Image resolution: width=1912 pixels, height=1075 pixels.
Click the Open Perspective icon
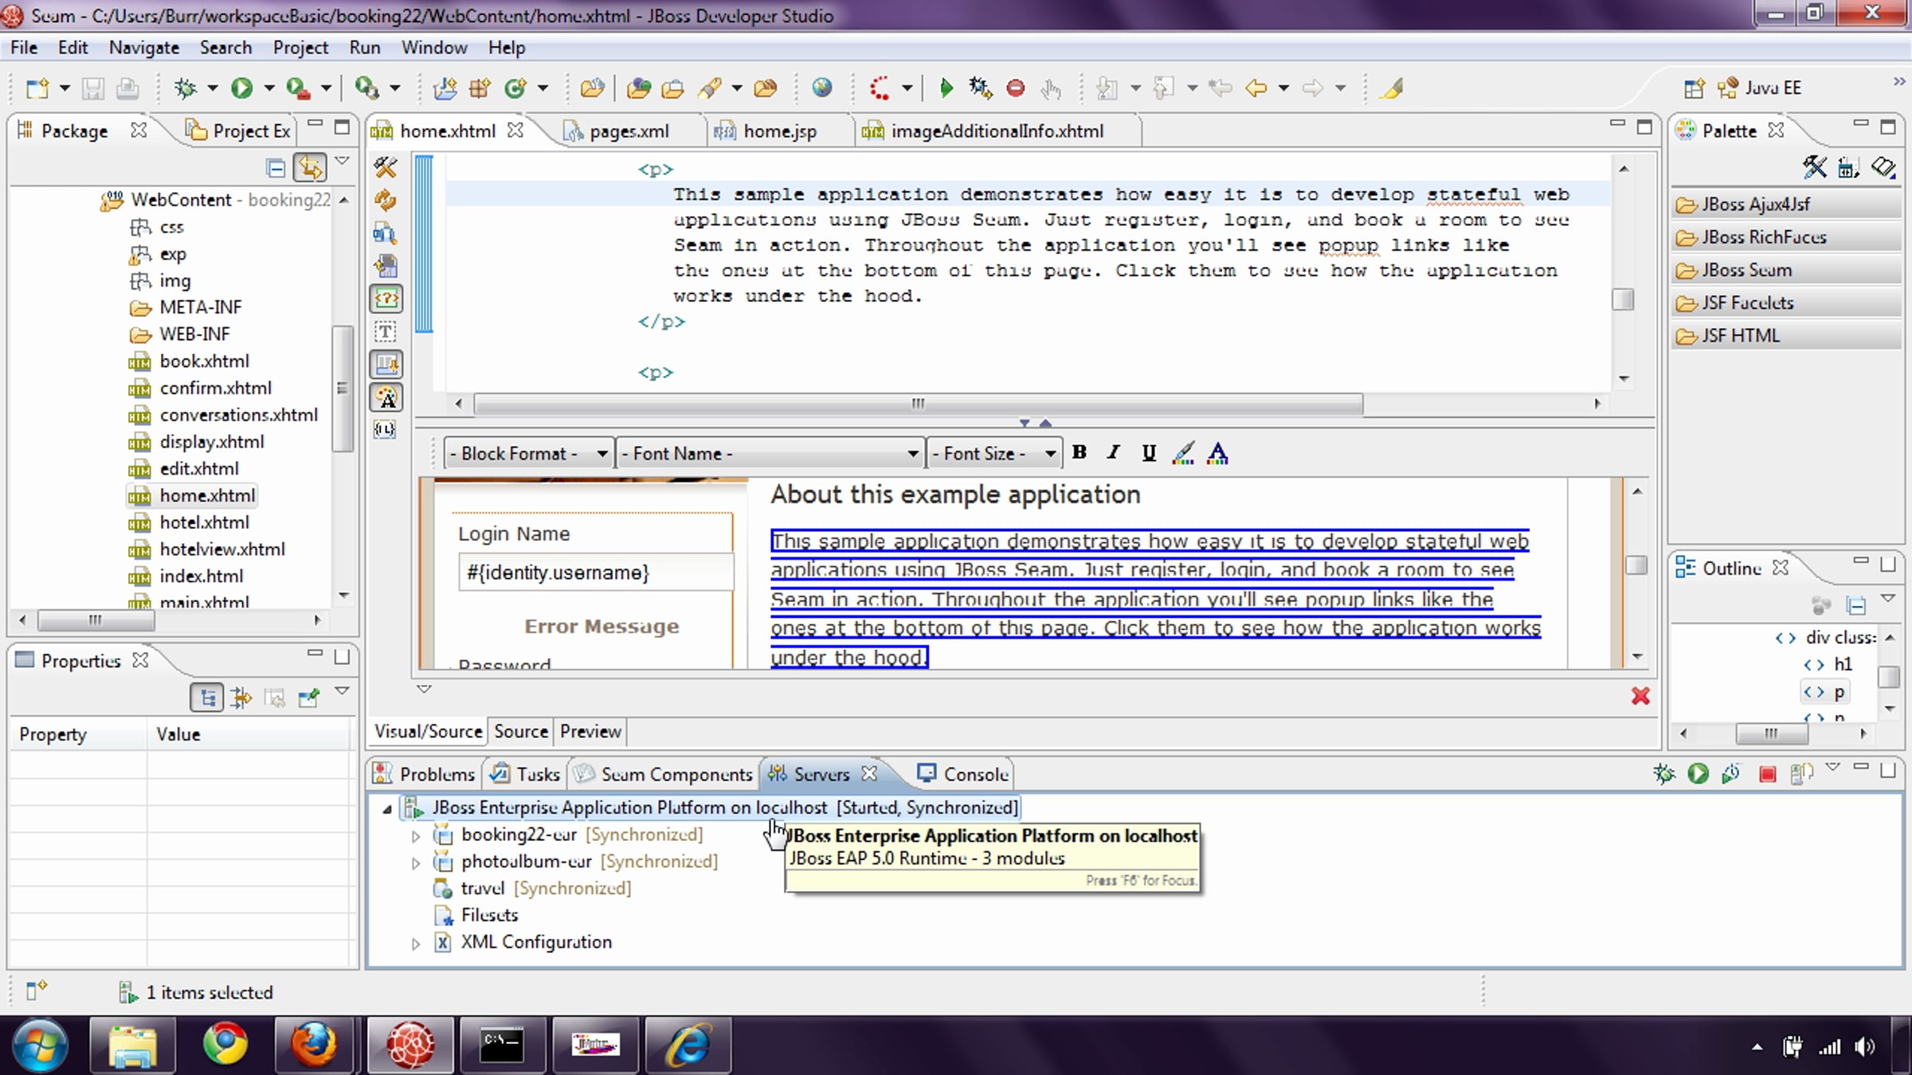pos(1695,88)
